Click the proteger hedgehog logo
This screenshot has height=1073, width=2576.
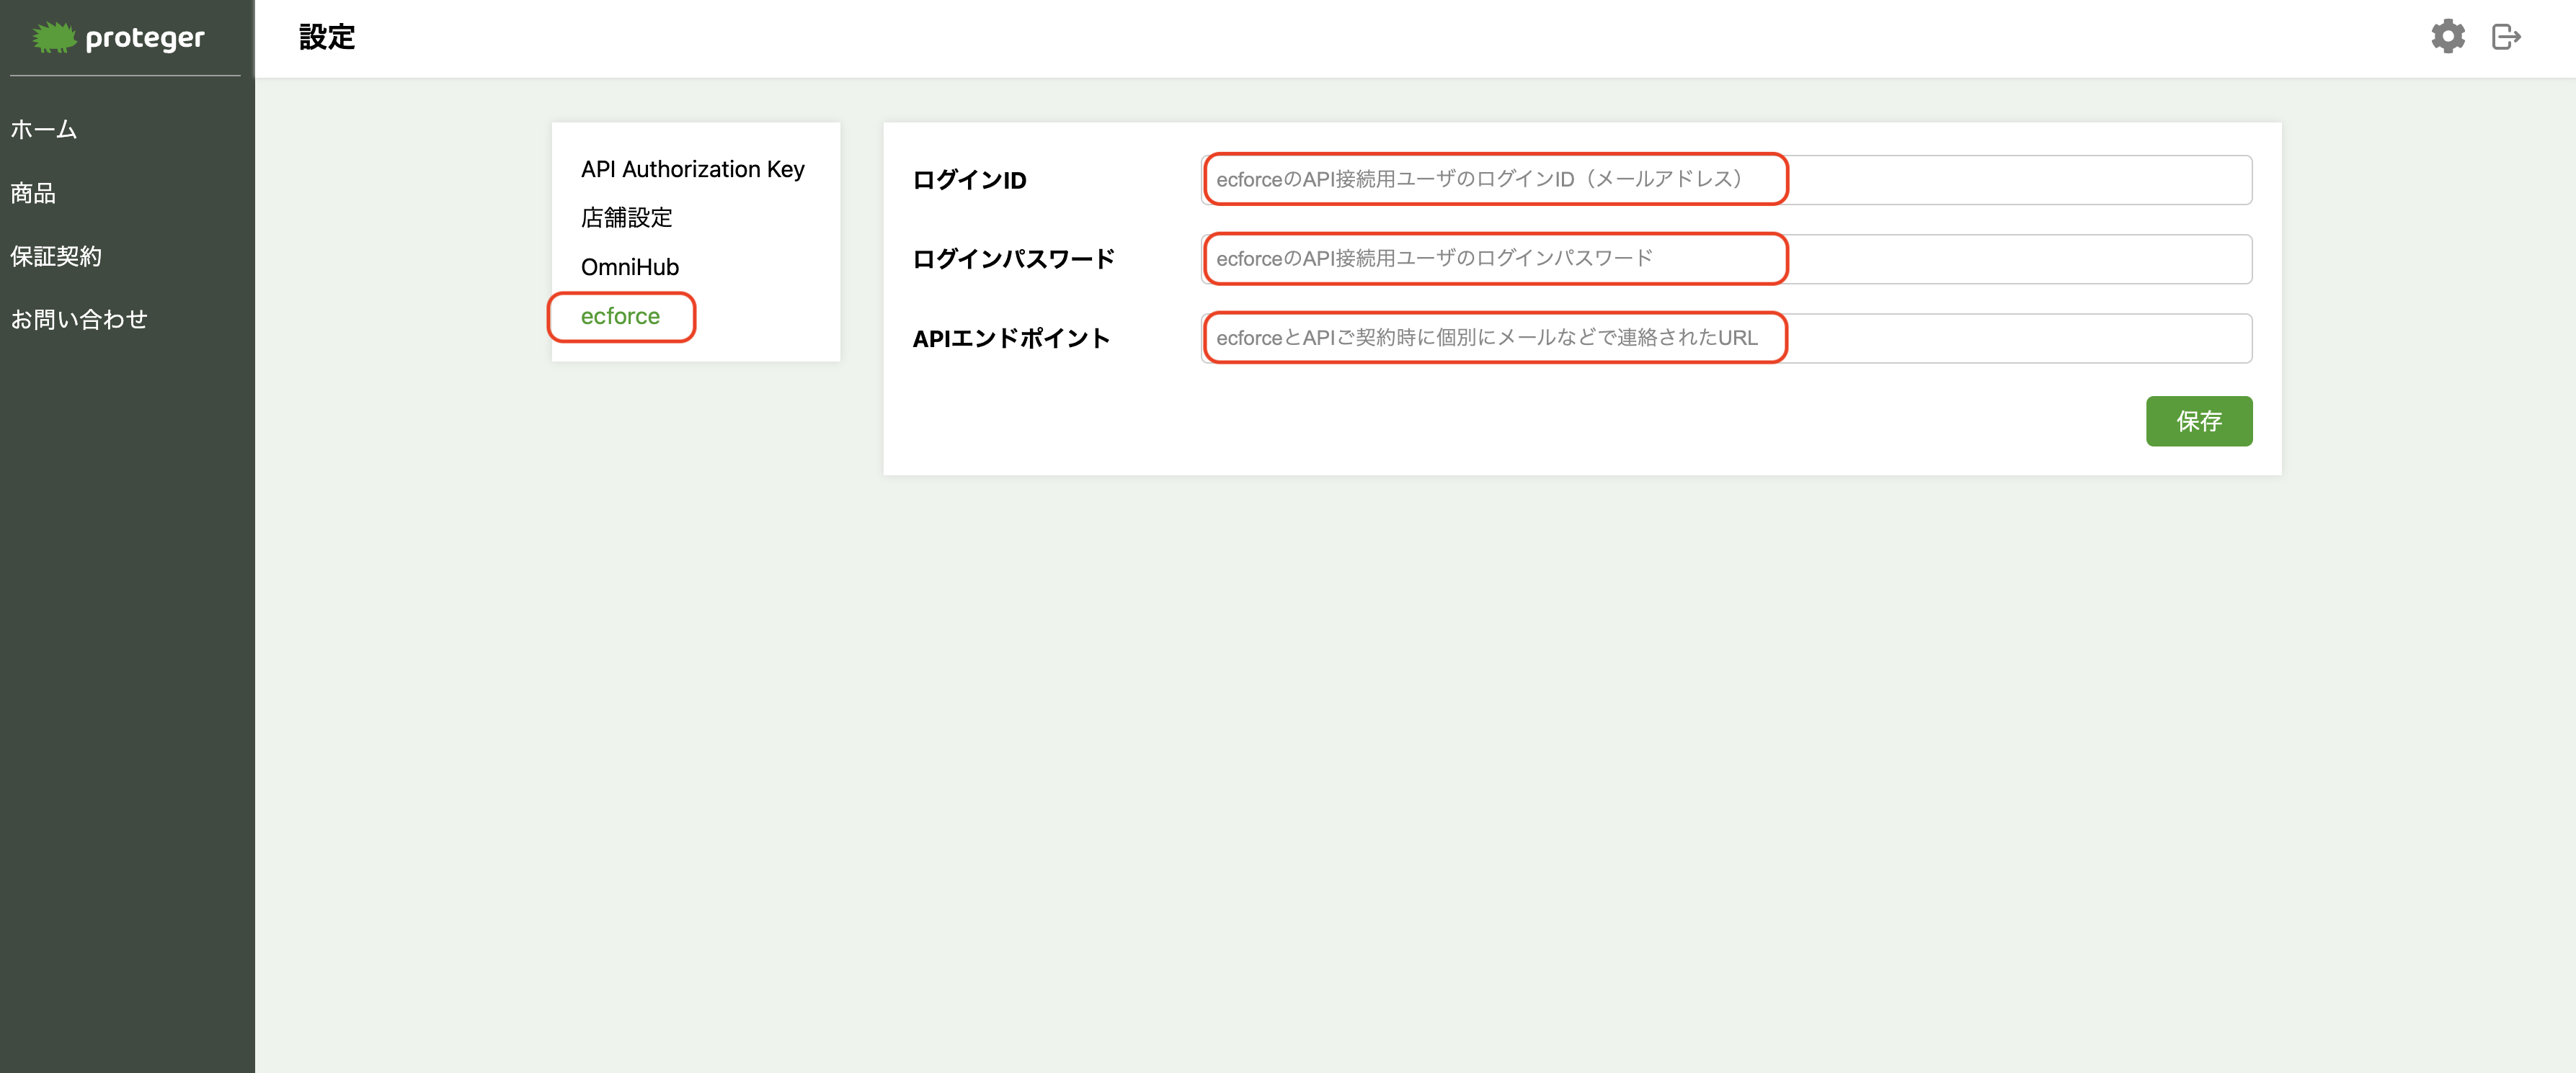54,38
